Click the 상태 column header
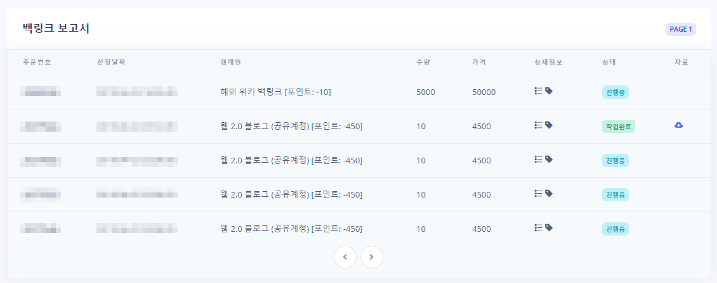This screenshot has width=717, height=283. pos(609,62)
